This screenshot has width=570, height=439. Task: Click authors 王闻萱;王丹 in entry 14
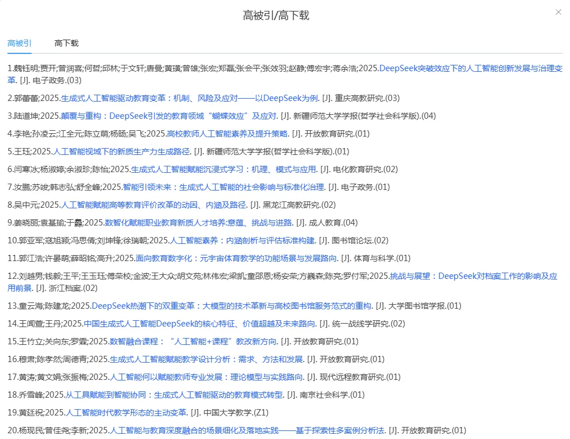pyautogui.click(x=40, y=324)
